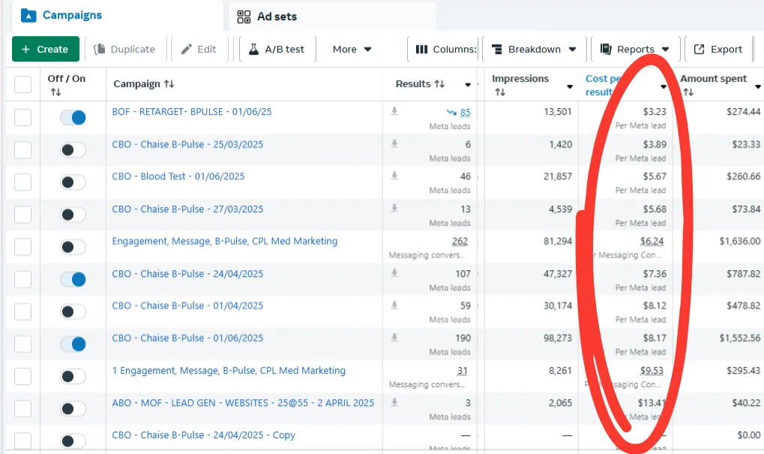Click the A/B test flask icon
Viewport: 764px width, 454px height.
tap(253, 50)
